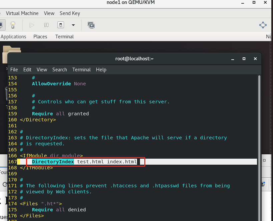This screenshot has height=221, width=273.
Task: Click '<Files ".ht*">' on line 174
Action: tap(41, 204)
